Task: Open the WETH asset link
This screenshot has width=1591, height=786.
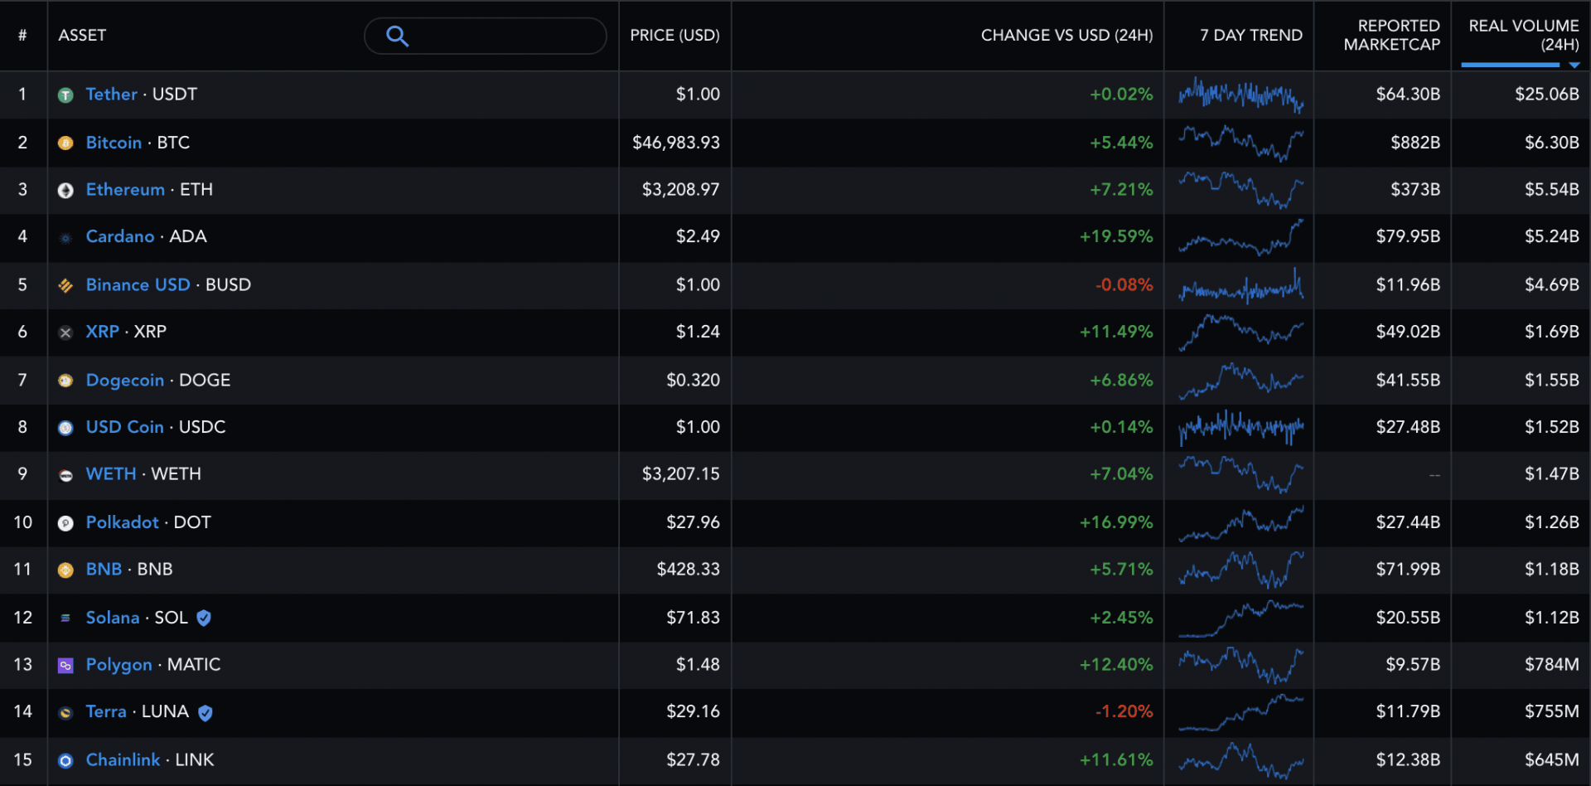Action: 111,474
